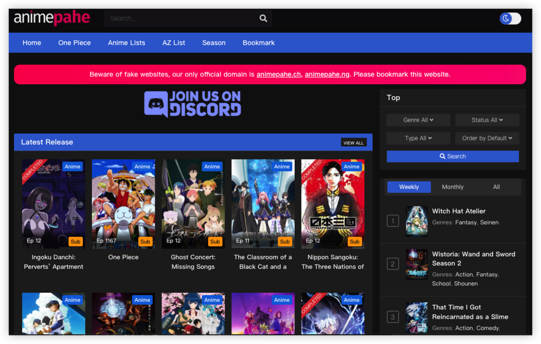The height and width of the screenshot is (344, 541).
Task: Open Nippon Sangoku poster thumbnail
Action: (x=332, y=204)
